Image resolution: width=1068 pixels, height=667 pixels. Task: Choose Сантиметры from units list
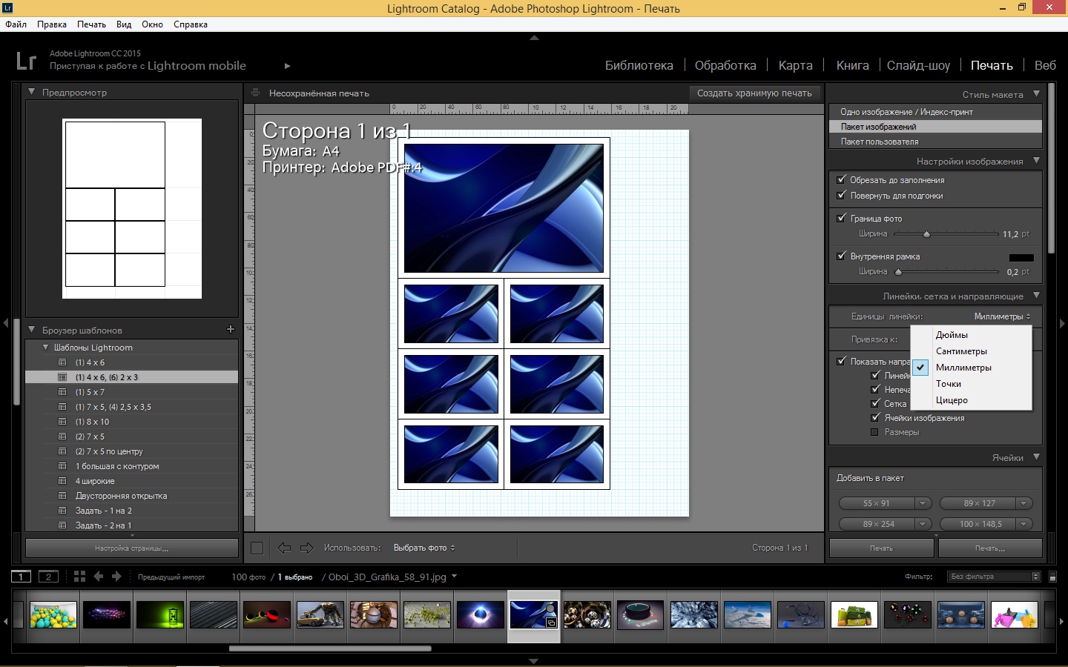tap(961, 351)
